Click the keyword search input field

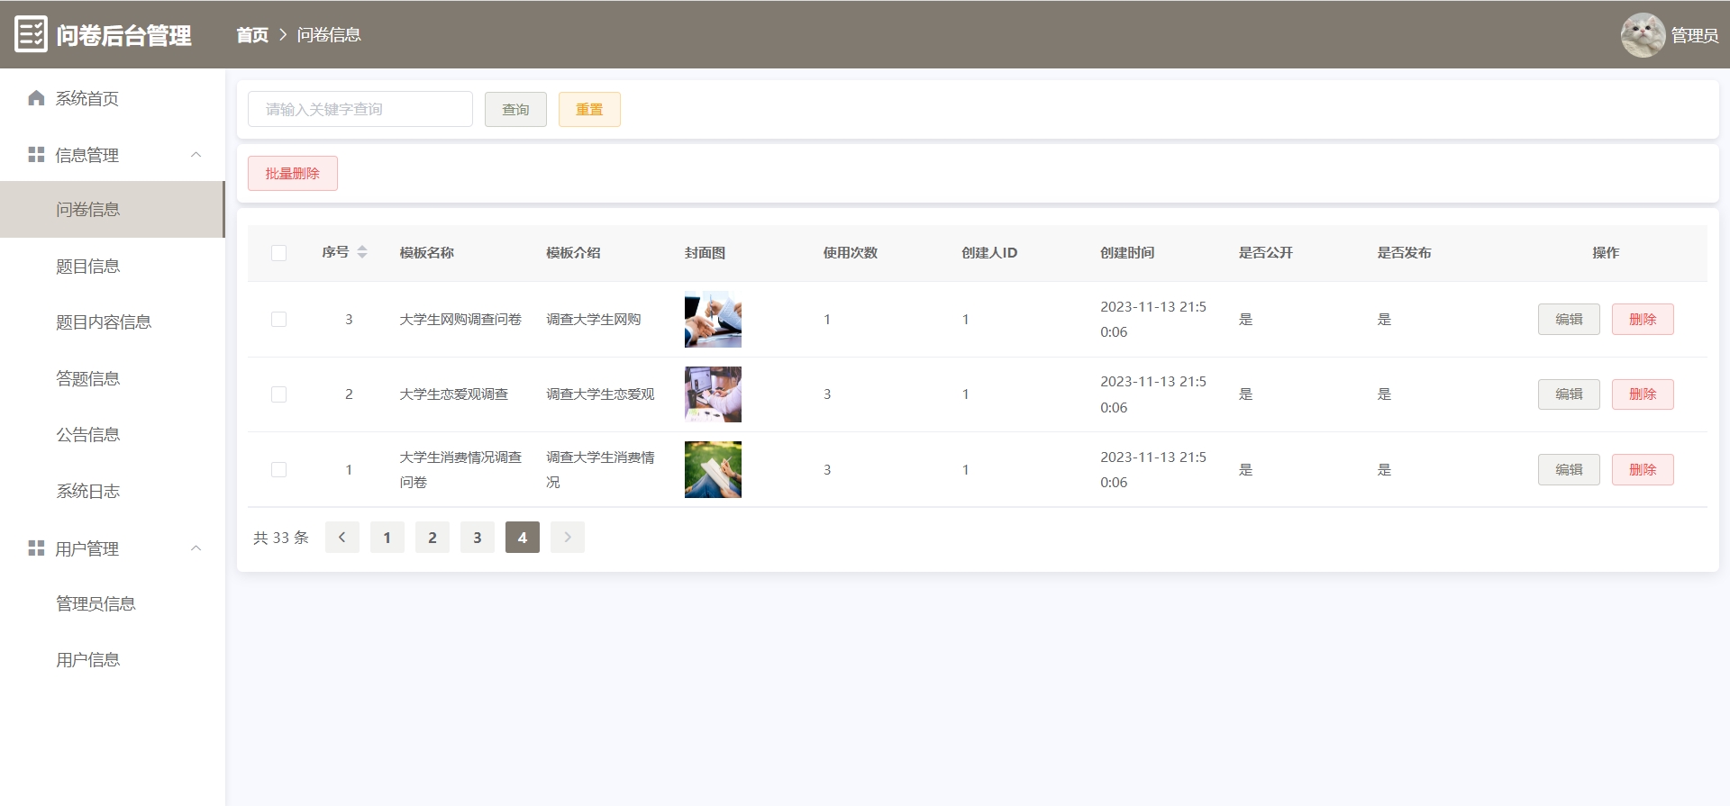(360, 109)
